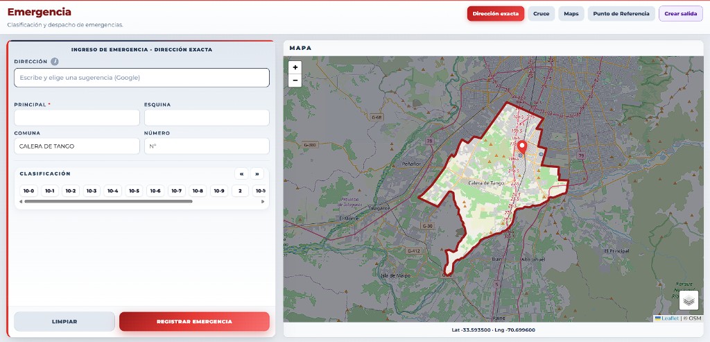Select classification 2

(240, 191)
